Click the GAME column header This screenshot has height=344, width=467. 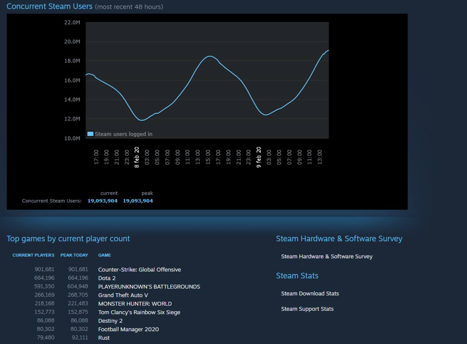coord(105,255)
